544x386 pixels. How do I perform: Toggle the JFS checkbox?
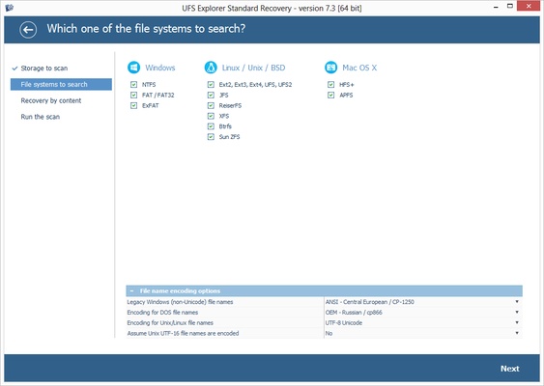[211, 95]
